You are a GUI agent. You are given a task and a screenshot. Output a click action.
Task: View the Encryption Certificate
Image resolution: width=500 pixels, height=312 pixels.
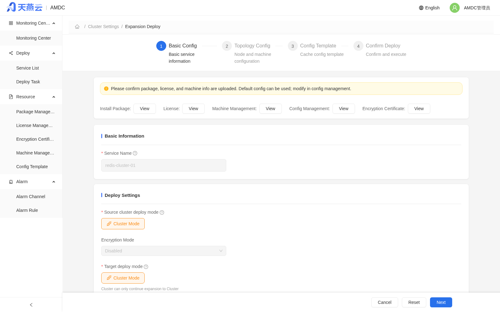(419, 109)
